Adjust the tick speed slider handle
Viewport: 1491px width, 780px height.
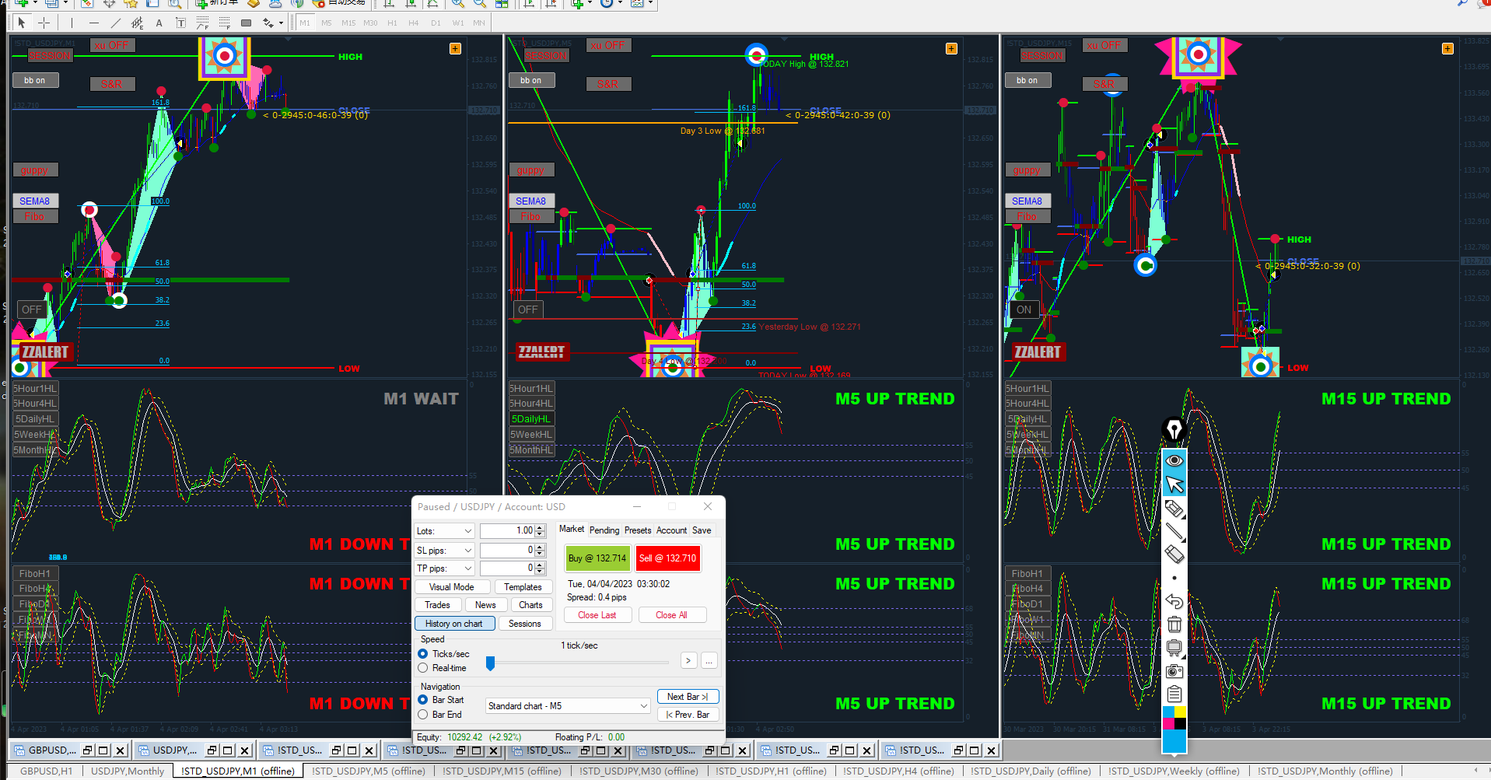click(x=490, y=663)
